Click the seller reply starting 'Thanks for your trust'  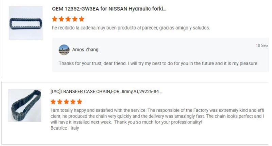158,63
